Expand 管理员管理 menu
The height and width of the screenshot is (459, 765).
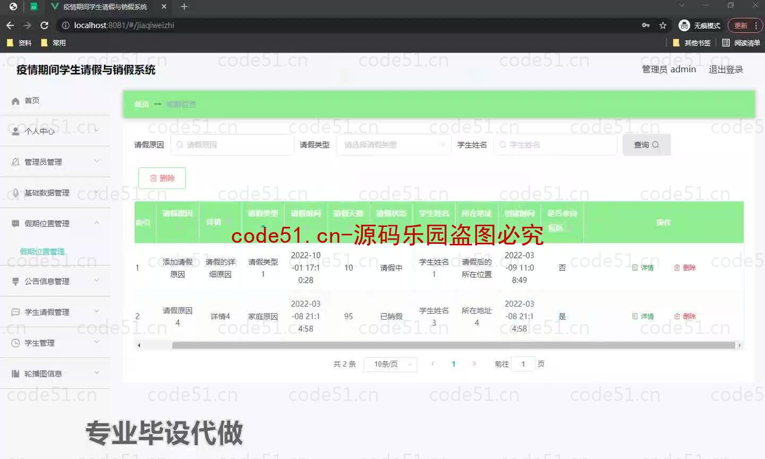55,161
